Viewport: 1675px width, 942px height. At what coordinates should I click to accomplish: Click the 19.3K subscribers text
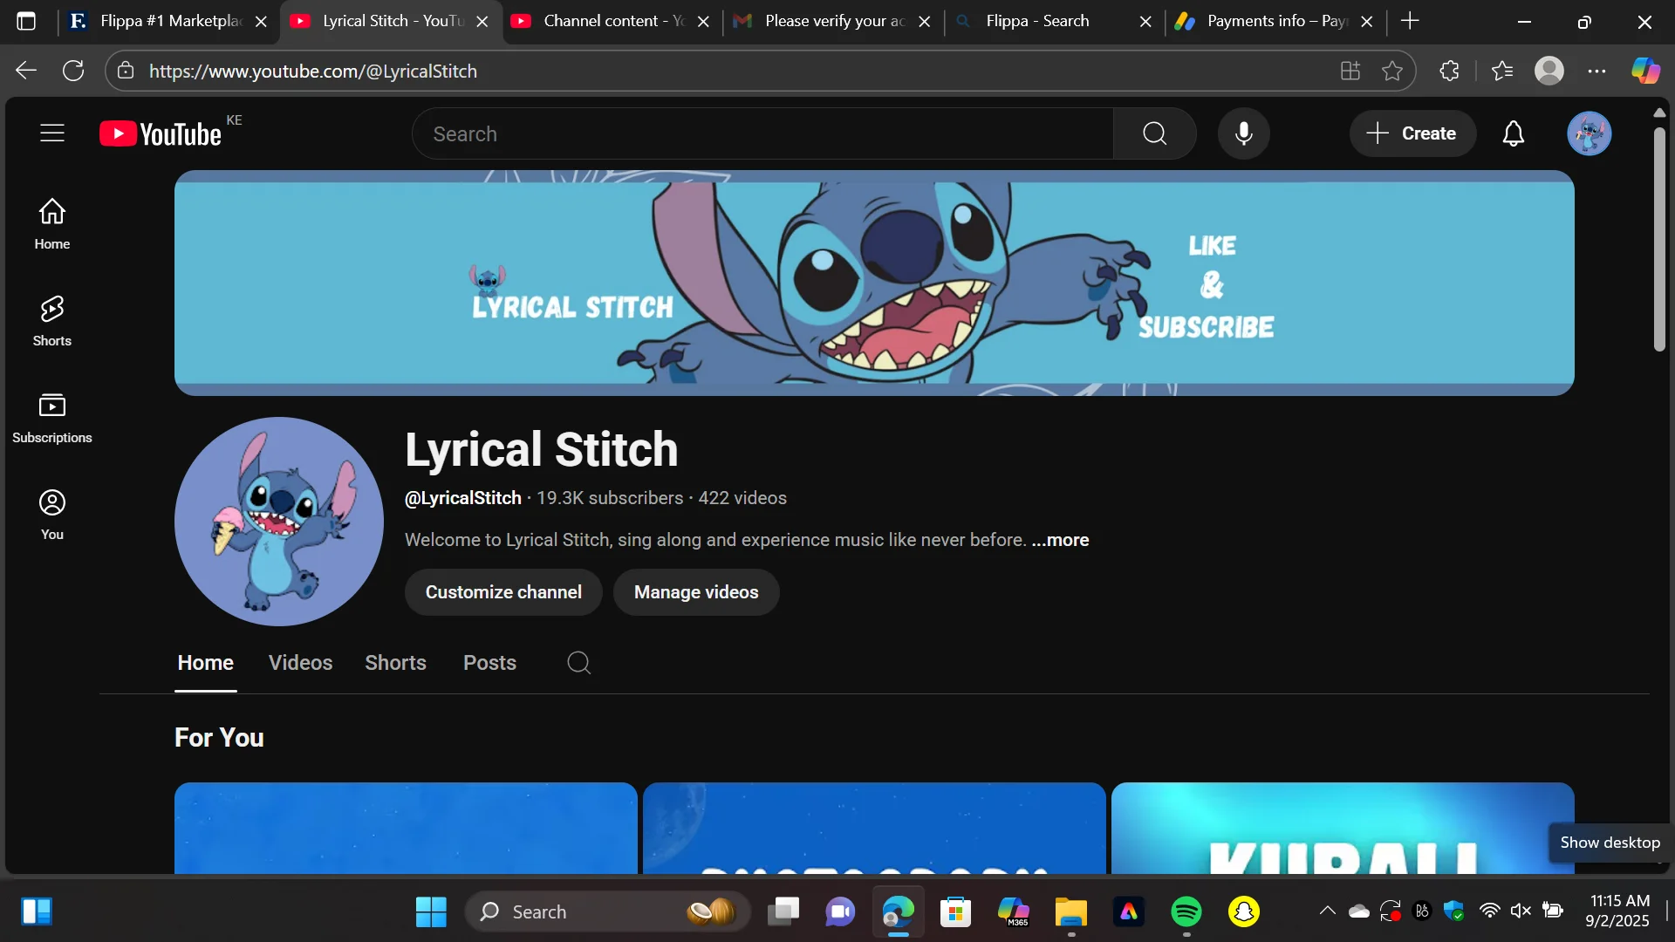[x=610, y=498]
